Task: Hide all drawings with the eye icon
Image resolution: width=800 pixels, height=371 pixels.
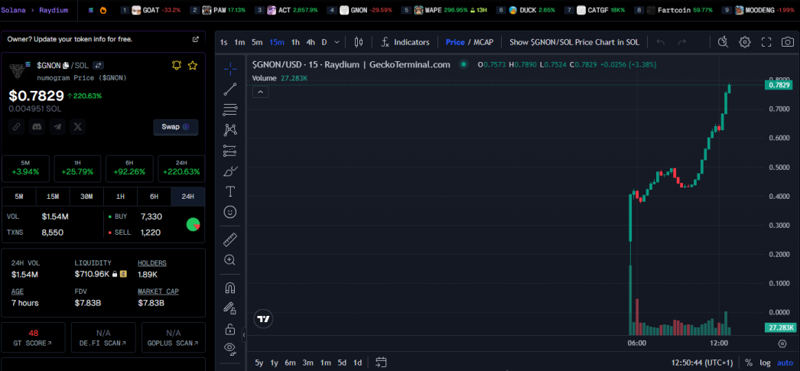Action: click(x=230, y=349)
